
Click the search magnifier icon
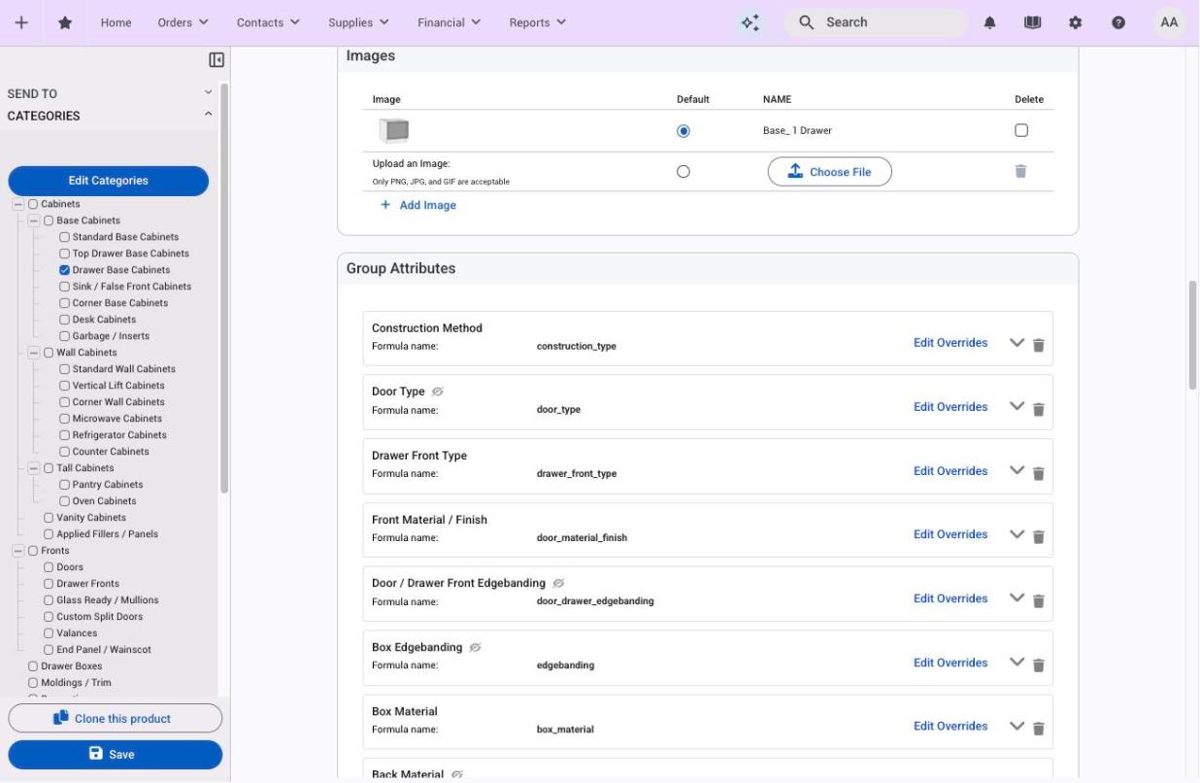coord(806,22)
